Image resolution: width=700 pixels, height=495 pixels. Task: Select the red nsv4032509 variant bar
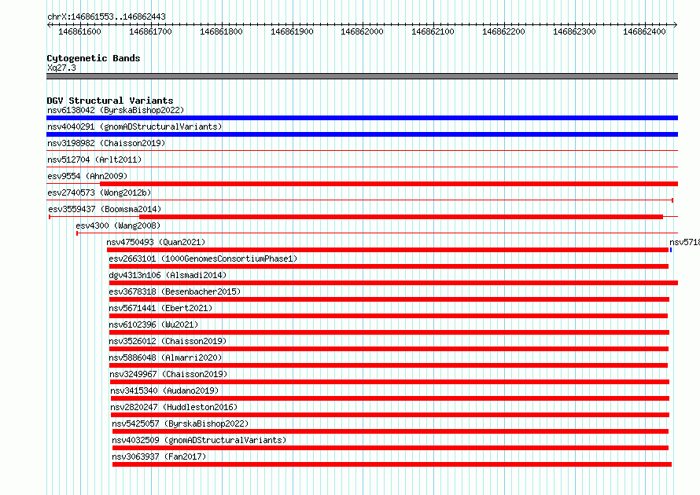click(x=390, y=448)
